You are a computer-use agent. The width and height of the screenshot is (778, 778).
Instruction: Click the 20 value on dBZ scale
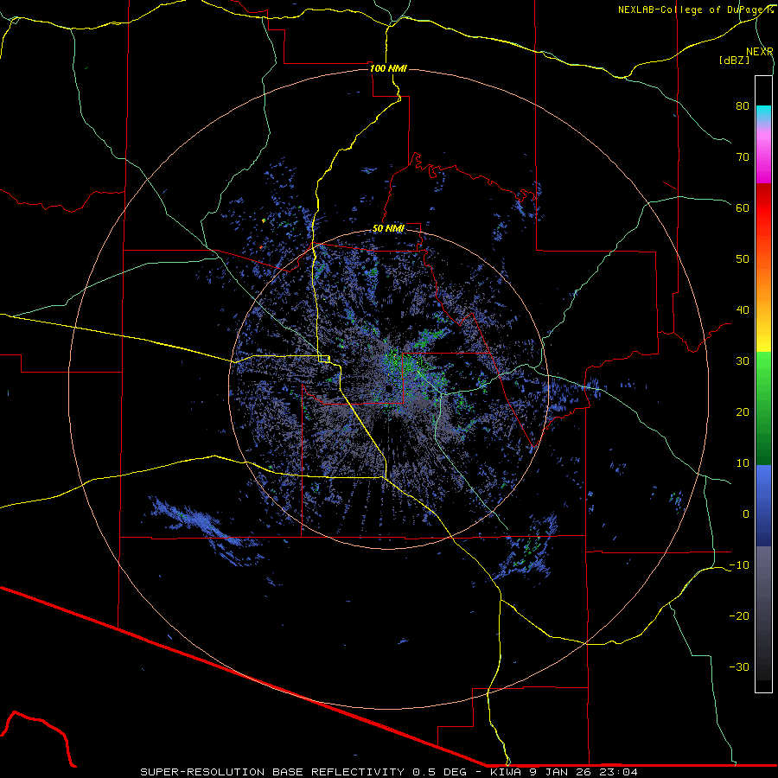coord(743,411)
